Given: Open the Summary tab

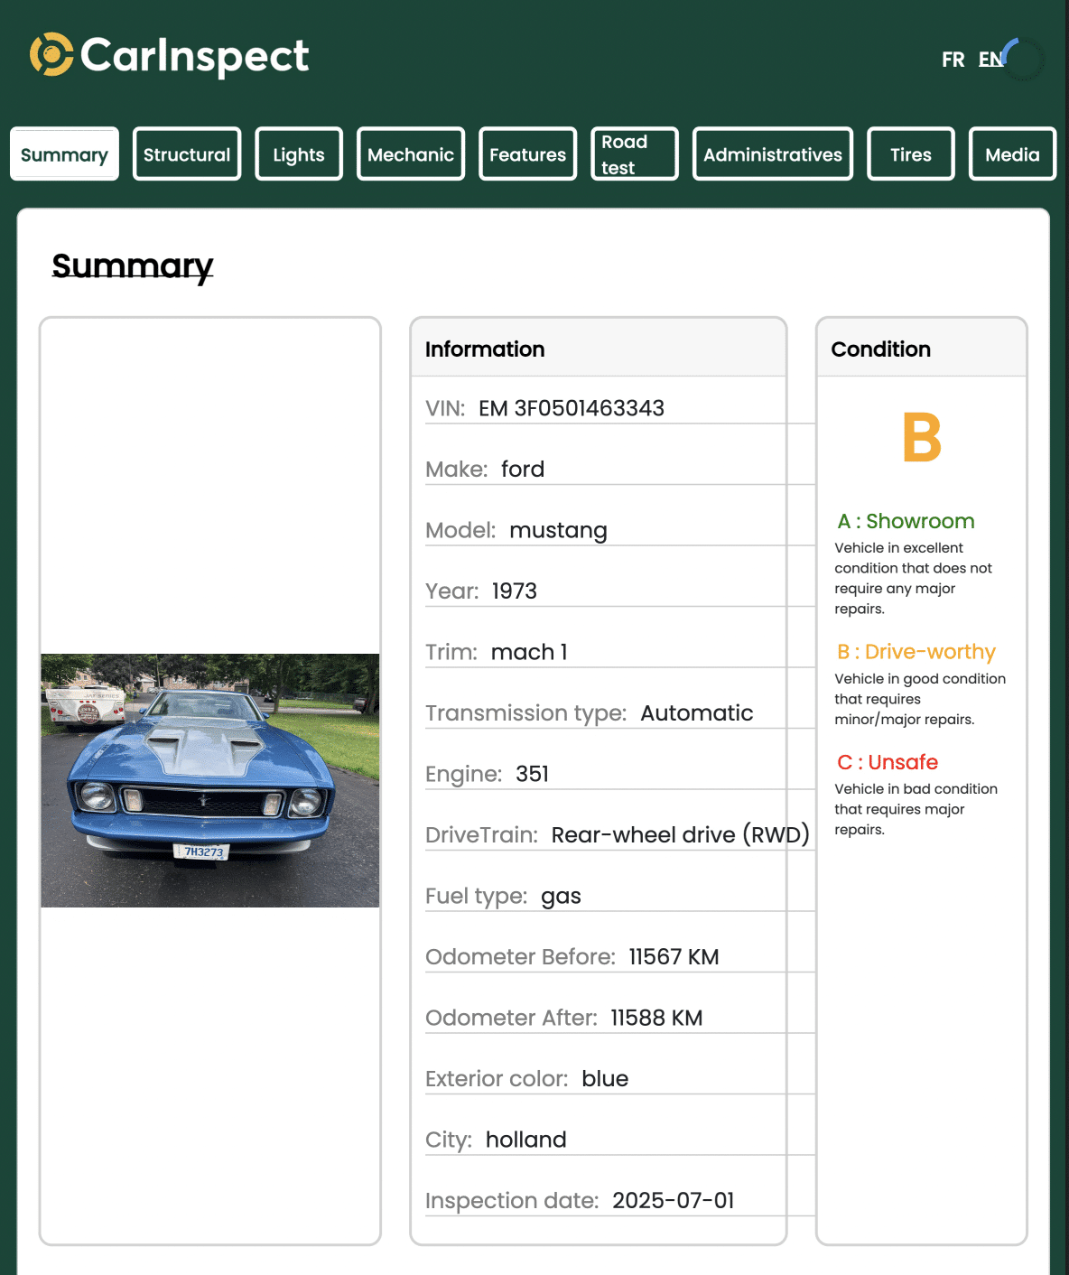Looking at the screenshot, I should (x=64, y=154).
